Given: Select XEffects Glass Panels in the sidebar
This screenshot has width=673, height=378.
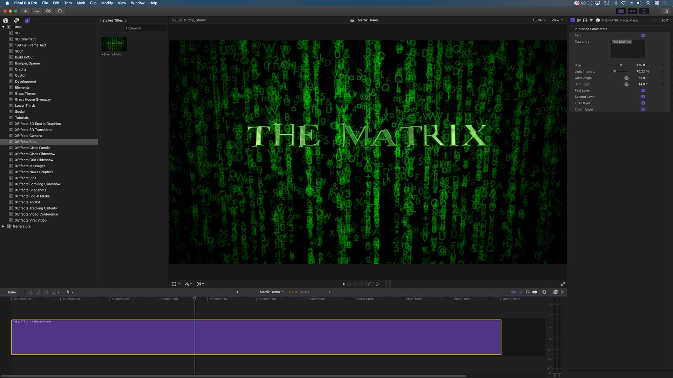Looking at the screenshot, I should (x=32, y=148).
